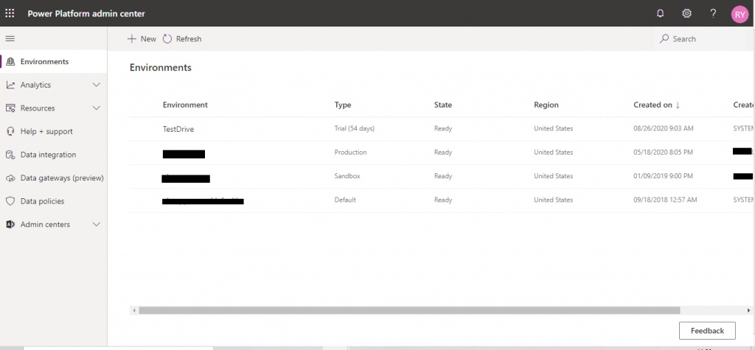Open the TestDrive environment
This screenshot has height=350, width=755.
[x=178, y=129]
